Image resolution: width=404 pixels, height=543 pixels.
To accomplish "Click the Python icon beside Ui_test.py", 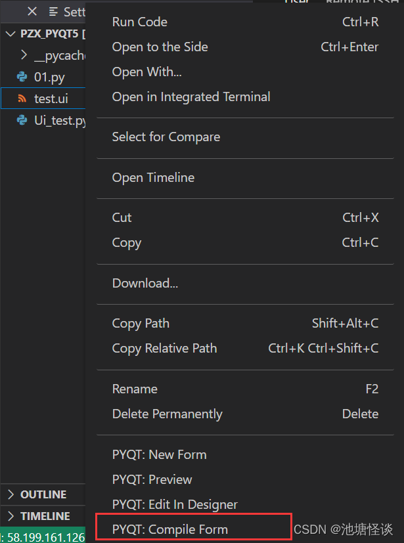I will click(x=22, y=120).
